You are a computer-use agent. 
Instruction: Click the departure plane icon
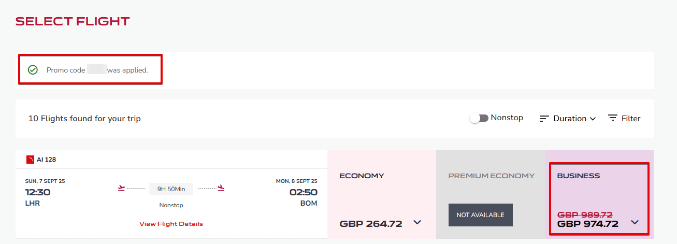coord(122,188)
